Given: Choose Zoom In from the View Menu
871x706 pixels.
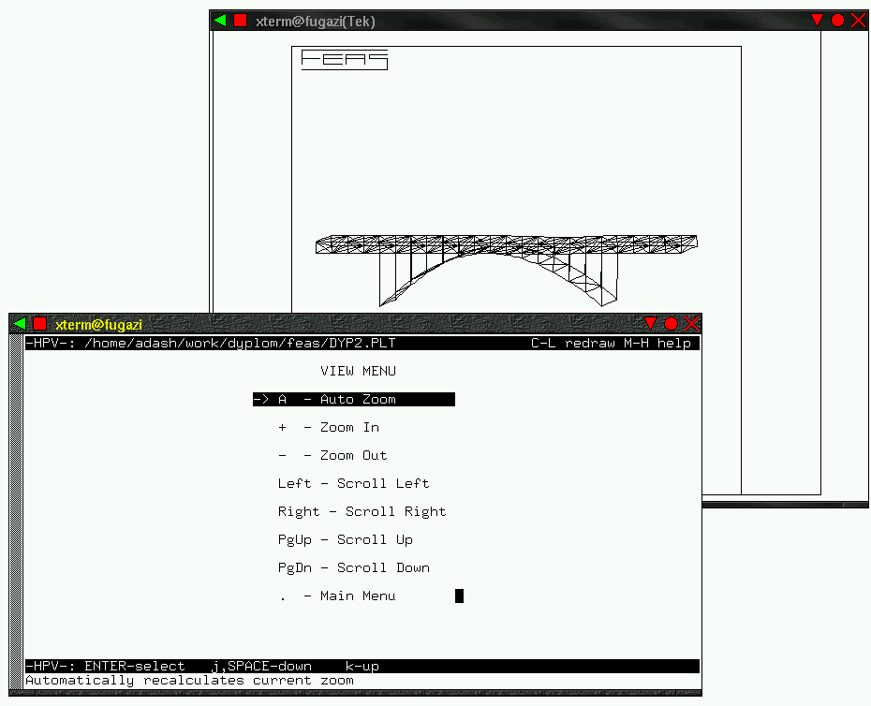Looking at the screenshot, I should click(329, 427).
